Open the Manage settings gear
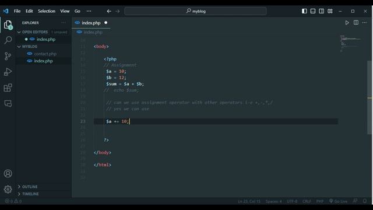Screen dimensions: 373x210 click(x=8, y=189)
